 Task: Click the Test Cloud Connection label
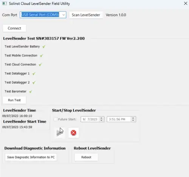[20, 64]
